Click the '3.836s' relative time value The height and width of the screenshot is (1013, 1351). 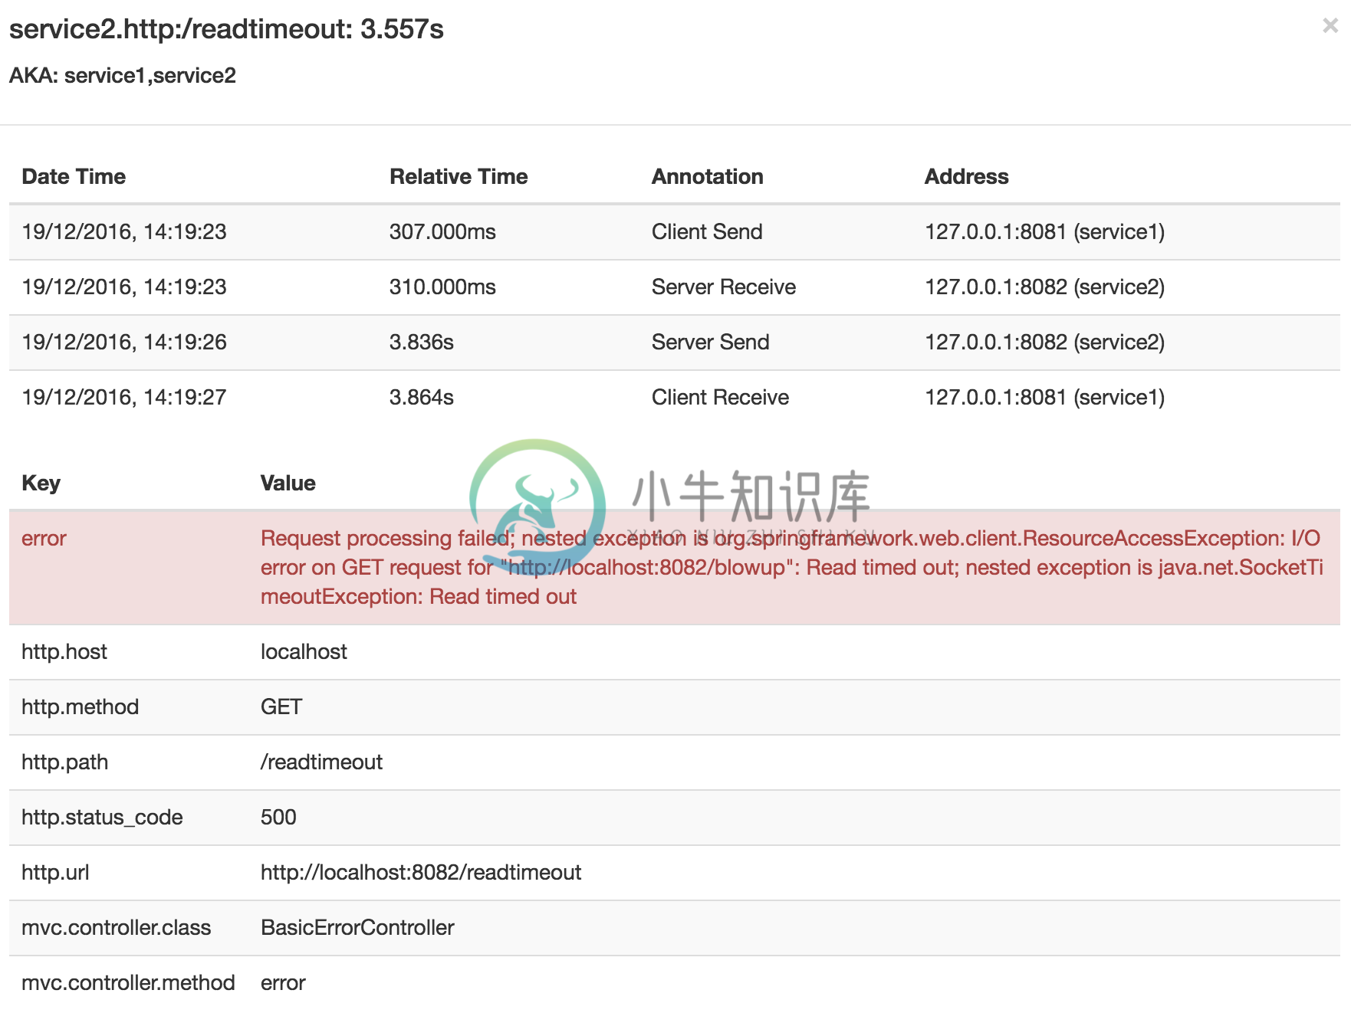click(422, 342)
